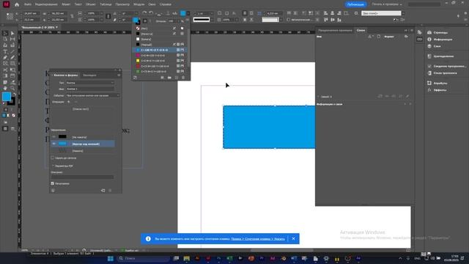Open the 'Цветоделение' panel from the dock
The image size is (469, 264).
click(443, 56)
